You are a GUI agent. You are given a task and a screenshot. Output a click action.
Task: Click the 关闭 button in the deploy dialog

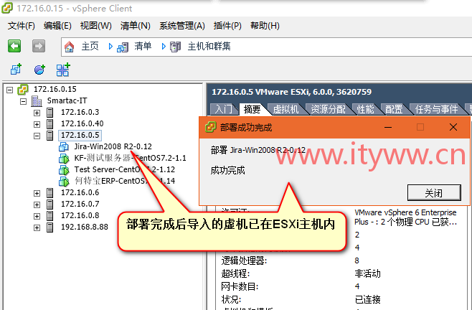[x=434, y=192]
